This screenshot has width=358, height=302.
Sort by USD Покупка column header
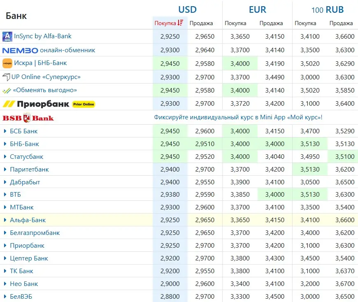click(165, 23)
